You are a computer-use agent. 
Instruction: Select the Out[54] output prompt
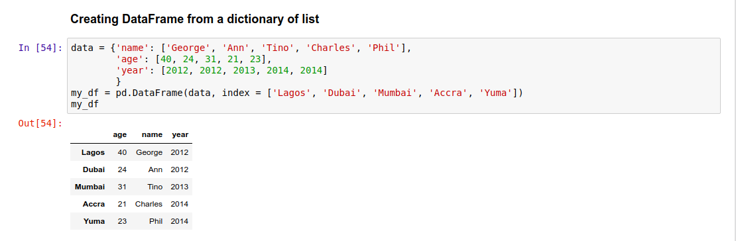click(x=40, y=123)
